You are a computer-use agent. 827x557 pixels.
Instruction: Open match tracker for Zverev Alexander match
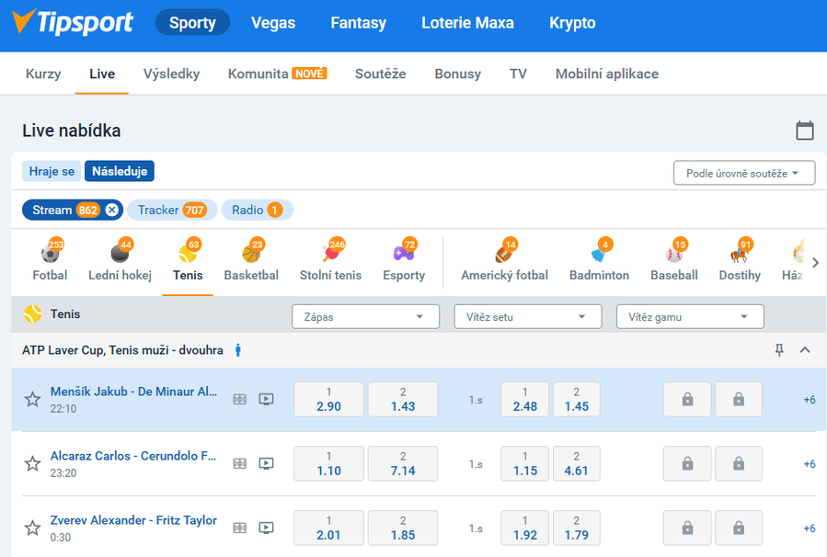[240, 528]
